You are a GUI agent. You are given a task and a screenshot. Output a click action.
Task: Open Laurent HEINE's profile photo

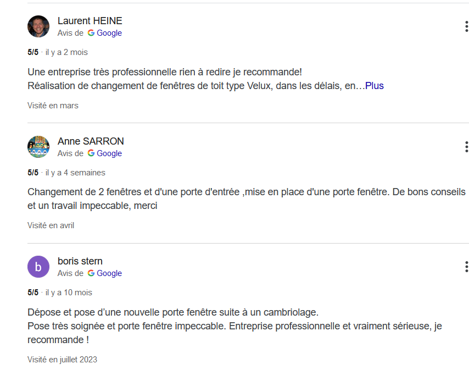coord(38,26)
